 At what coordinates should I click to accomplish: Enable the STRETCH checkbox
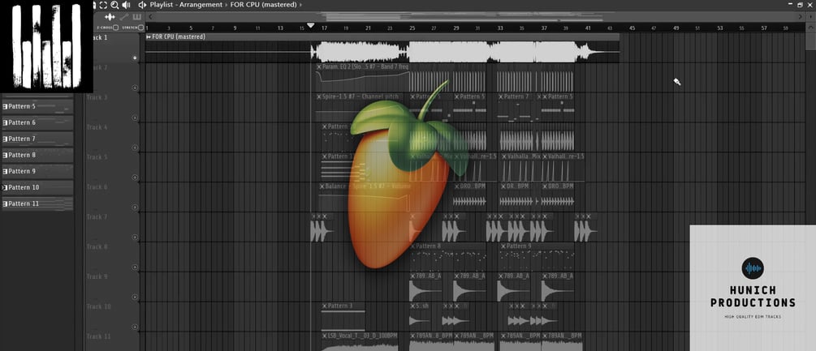click(141, 28)
